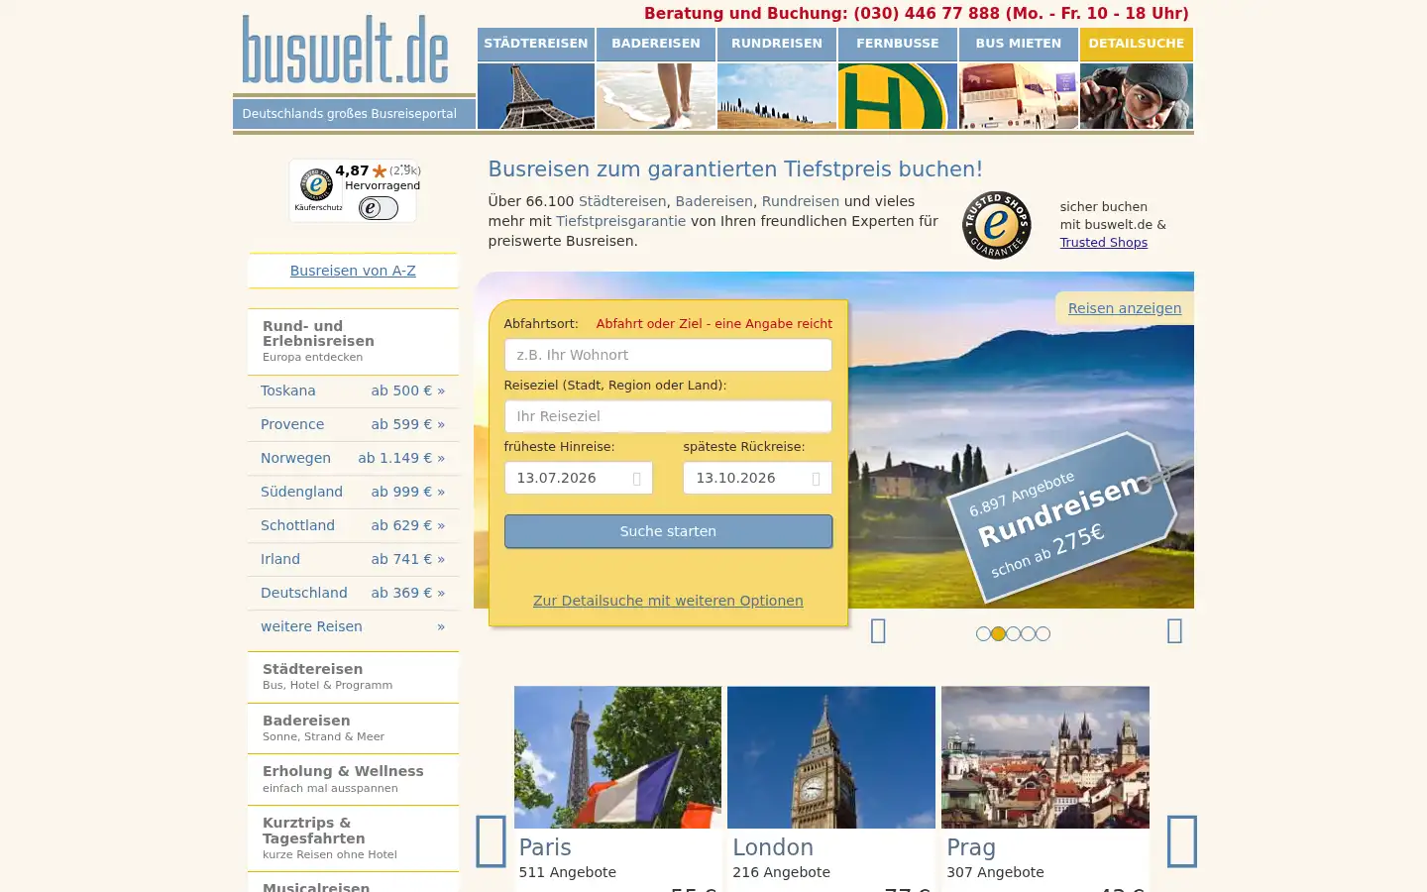Open Toskana ab 500 € offer

point(353,390)
